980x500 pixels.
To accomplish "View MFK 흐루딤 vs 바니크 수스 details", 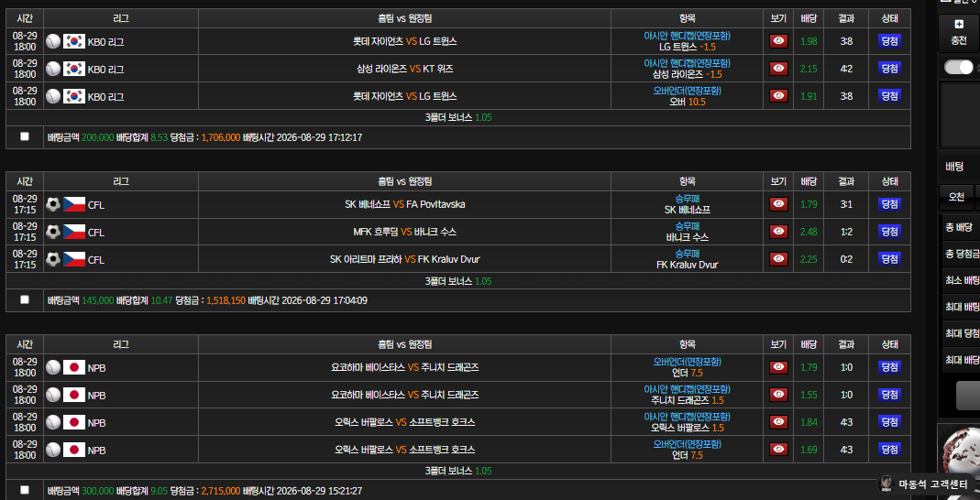I will click(x=778, y=232).
